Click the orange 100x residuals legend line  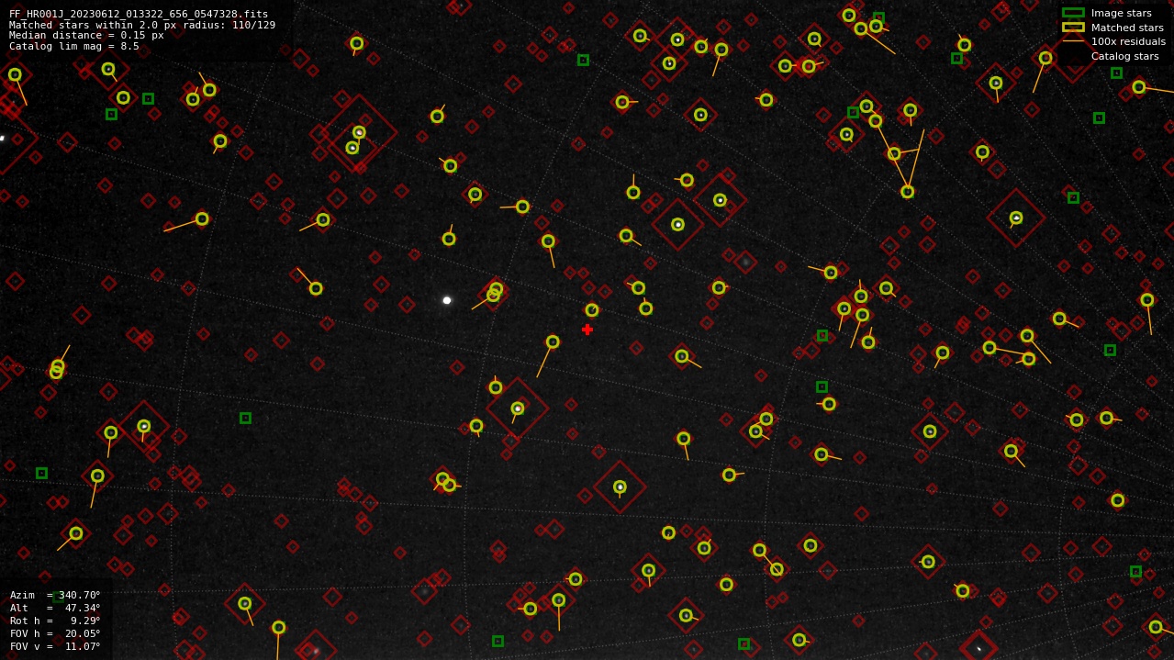click(x=1073, y=41)
